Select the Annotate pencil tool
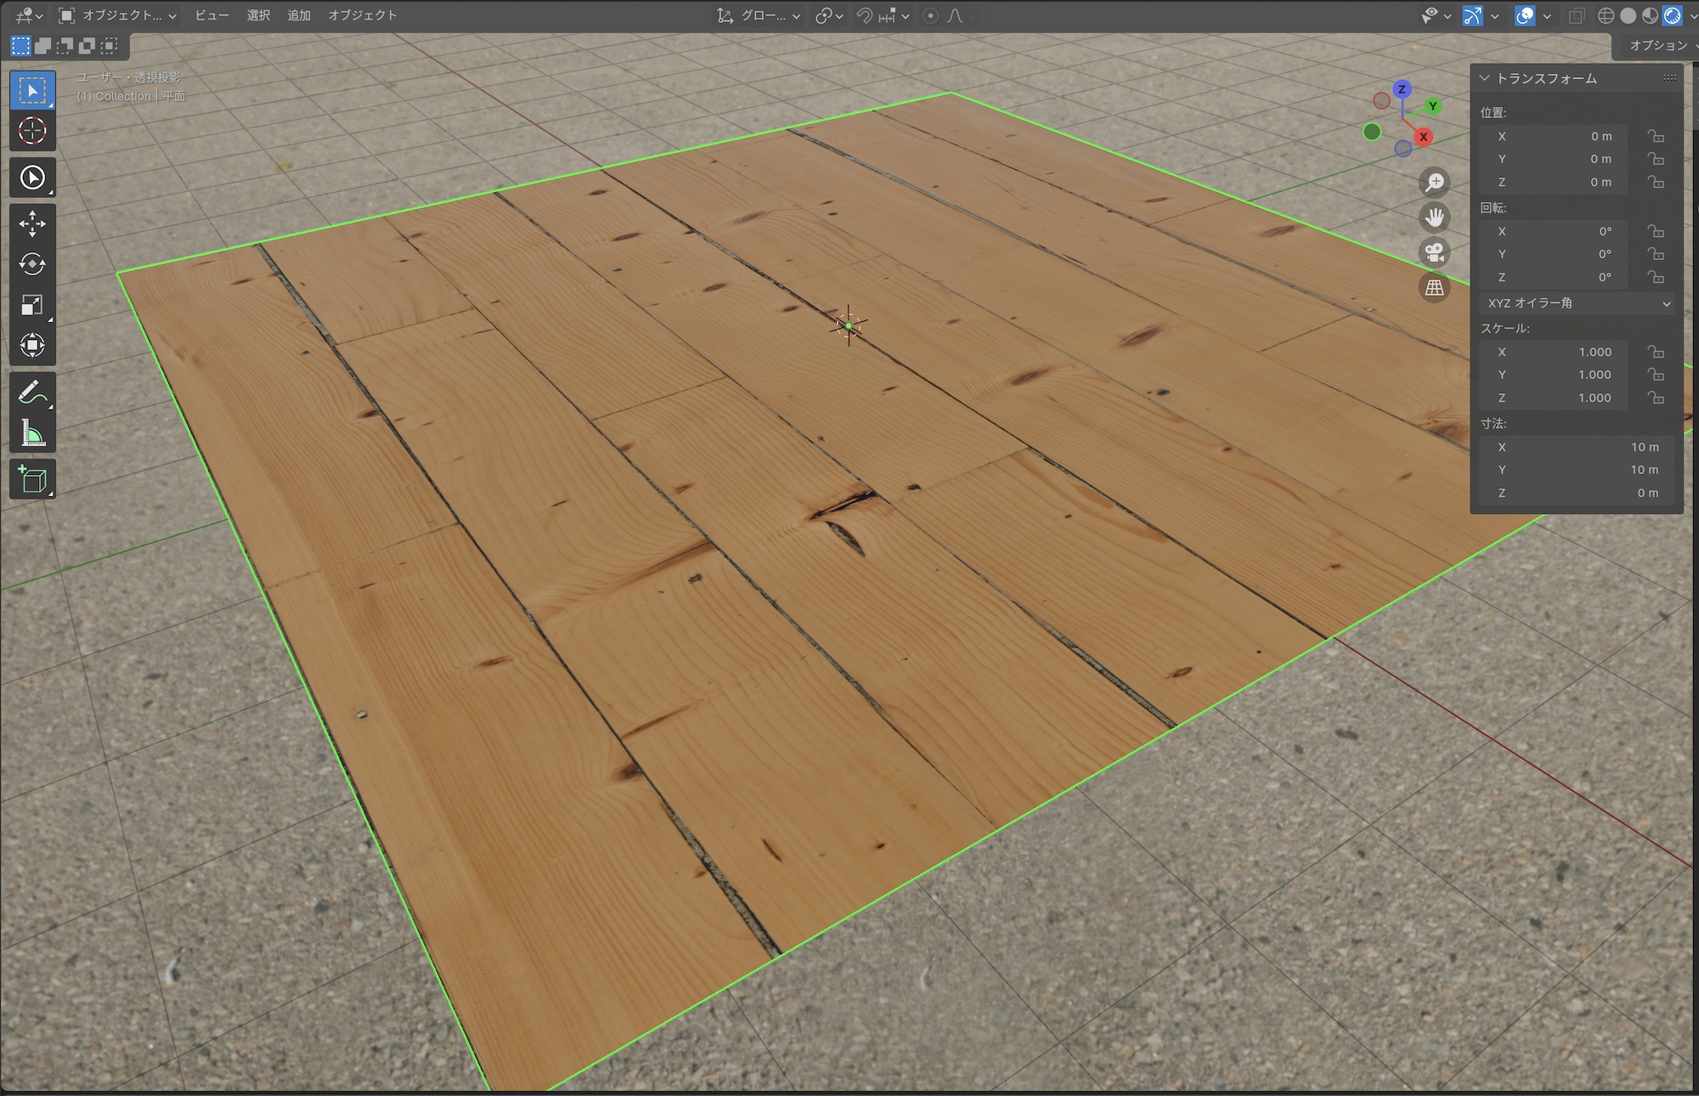The height and width of the screenshot is (1096, 1699). tap(32, 393)
